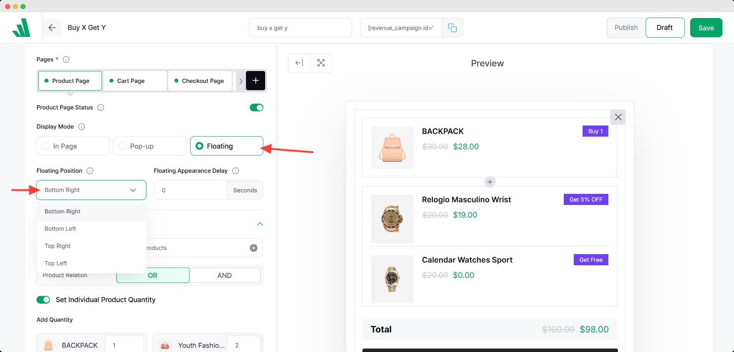Collapse the settings panel via arrow-bar icon
The height and width of the screenshot is (352, 734).
click(x=299, y=63)
